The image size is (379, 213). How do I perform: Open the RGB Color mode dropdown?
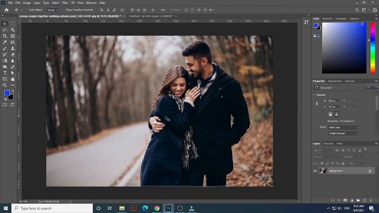[x=343, y=127]
